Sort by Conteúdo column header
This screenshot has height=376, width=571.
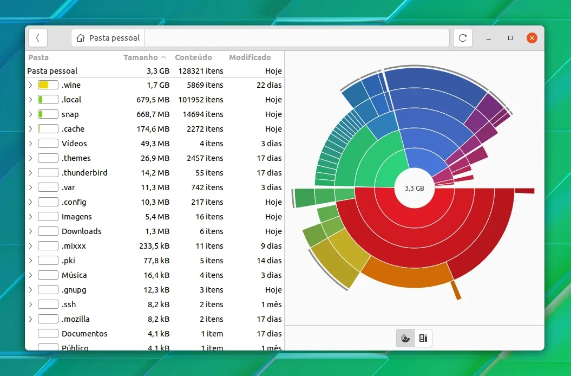(193, 57)
